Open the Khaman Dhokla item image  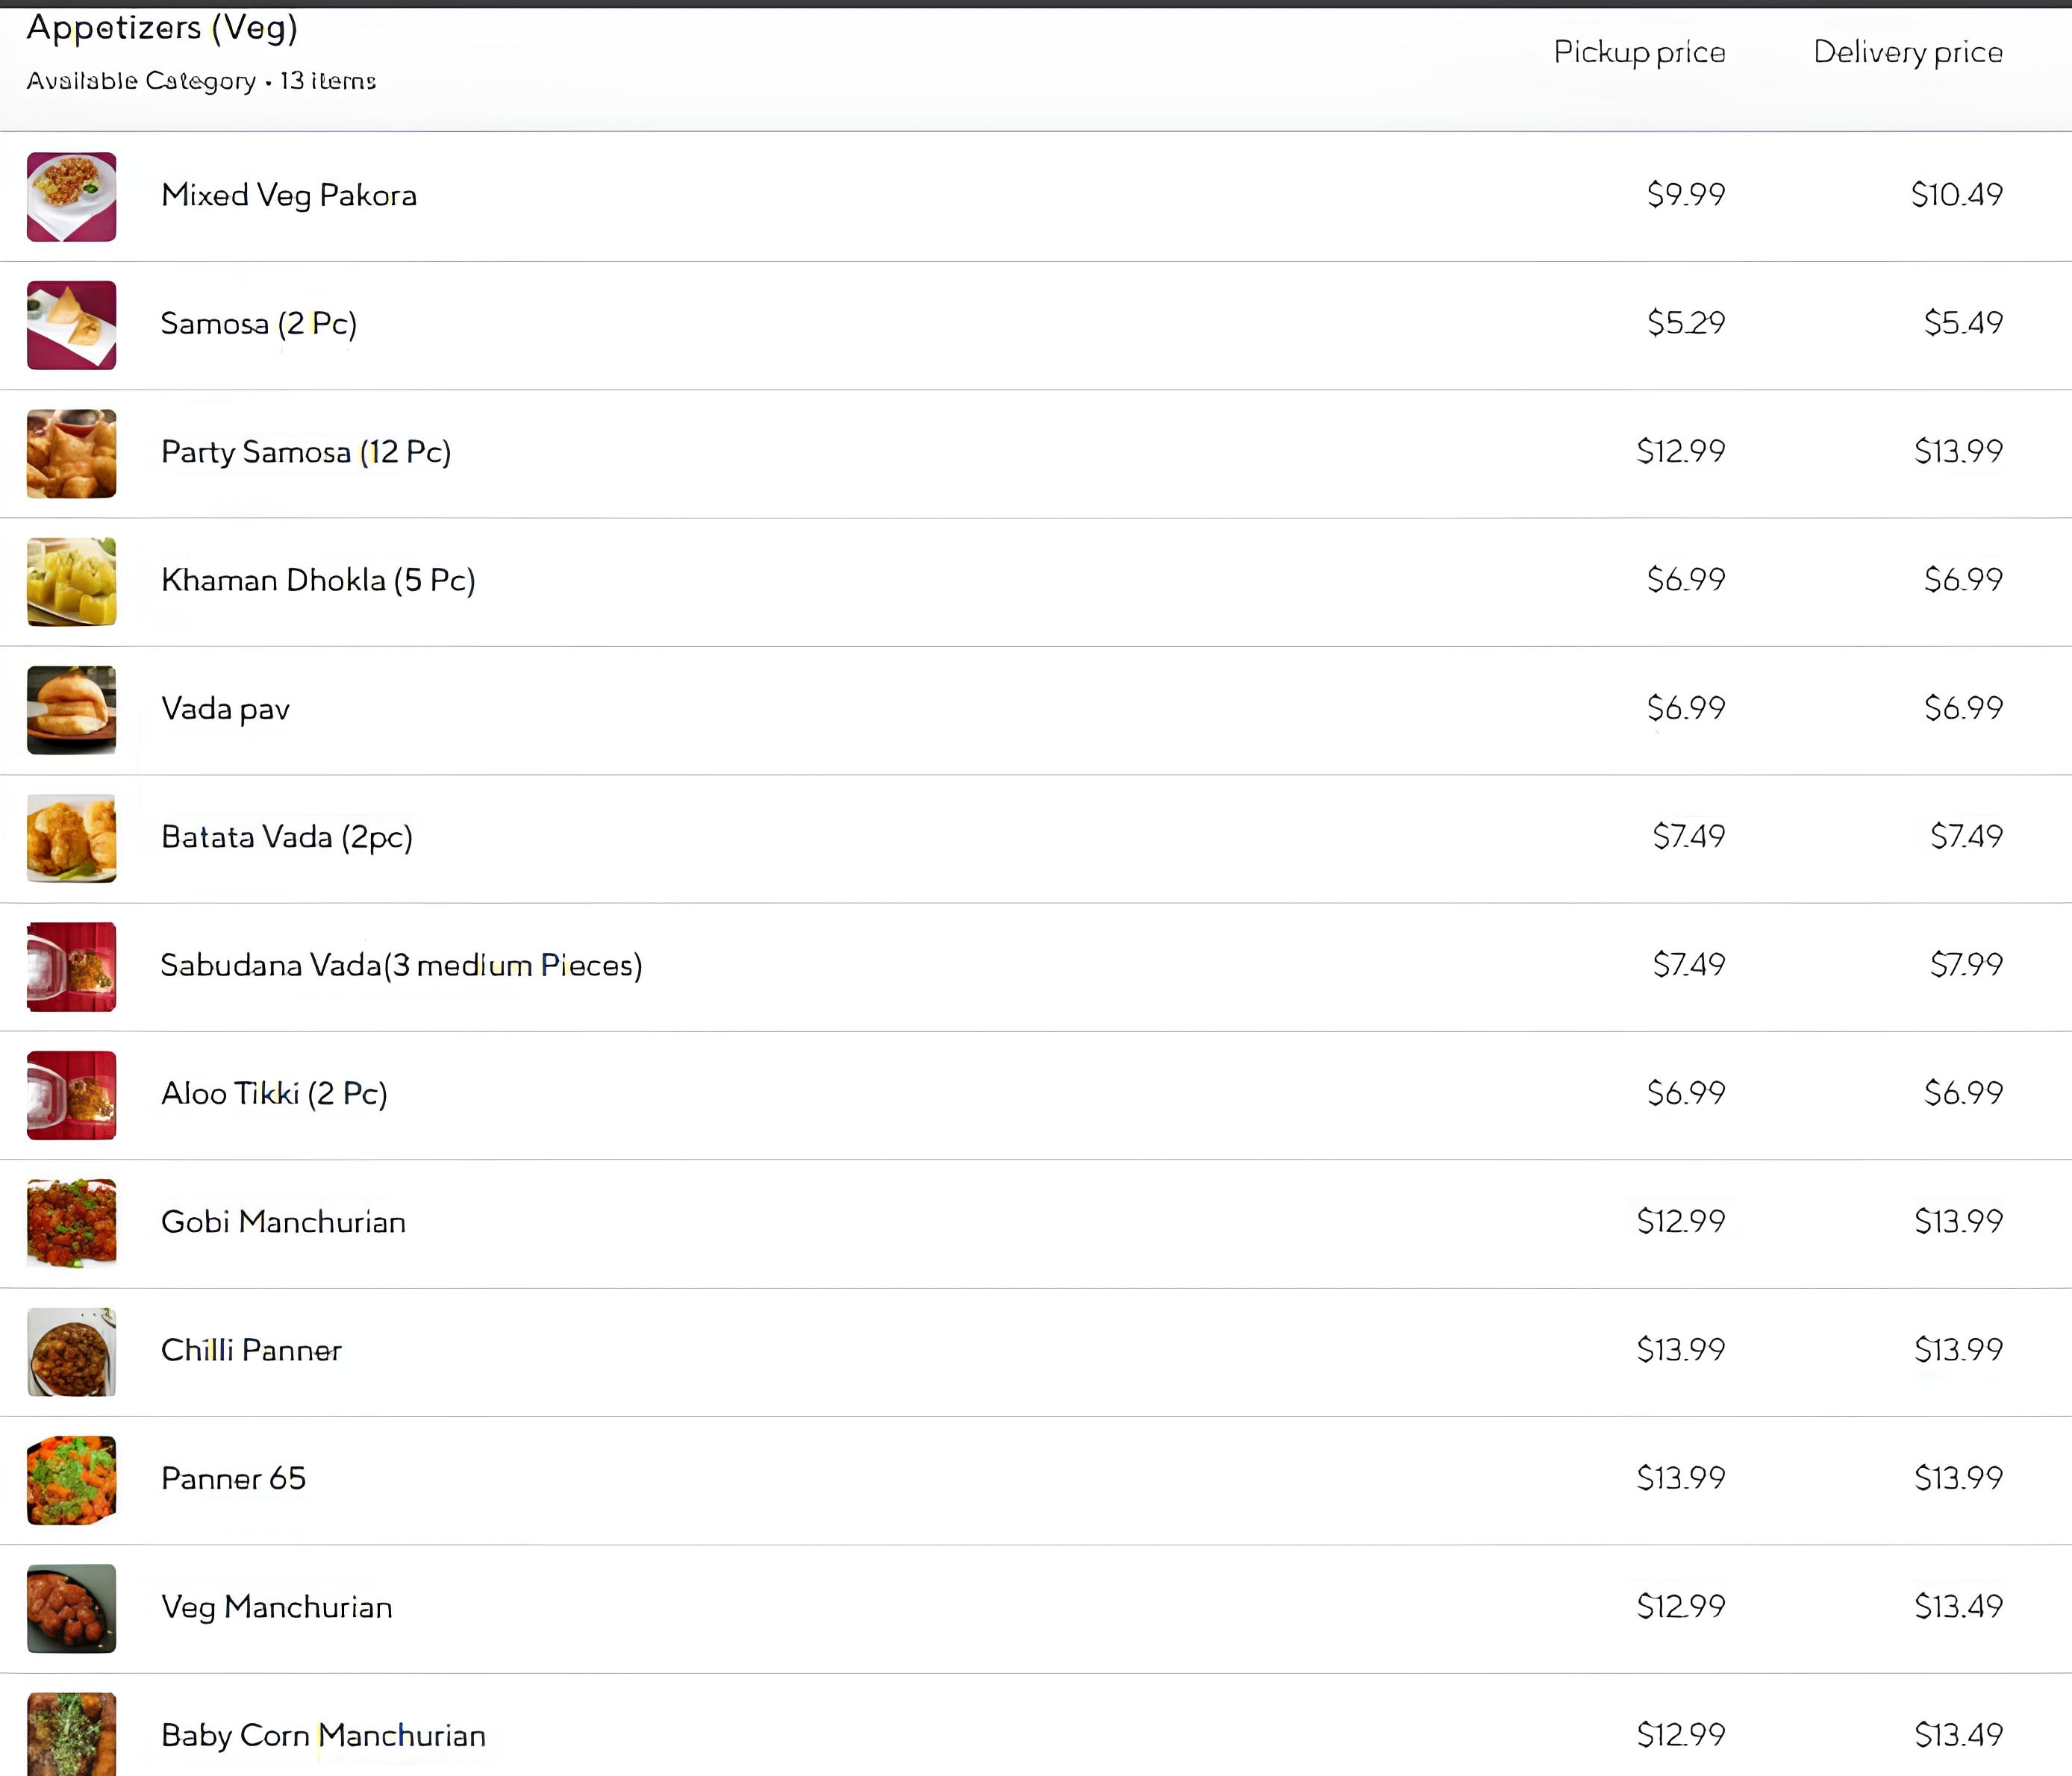tap(71, 581)
